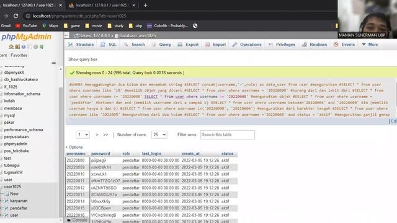Open the Console bar at bottom

[77, 221]
